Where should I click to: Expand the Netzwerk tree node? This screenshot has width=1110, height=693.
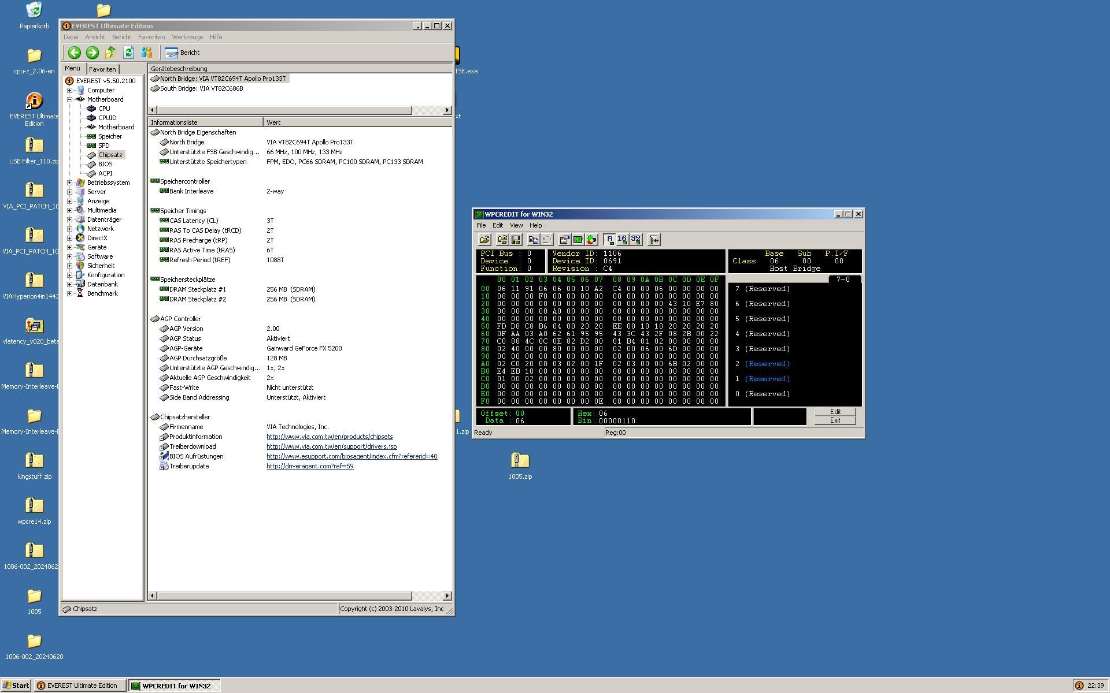click(x=70, y=229)
